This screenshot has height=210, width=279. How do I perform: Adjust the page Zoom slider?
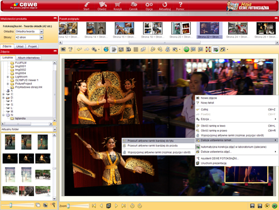[68, 206]
